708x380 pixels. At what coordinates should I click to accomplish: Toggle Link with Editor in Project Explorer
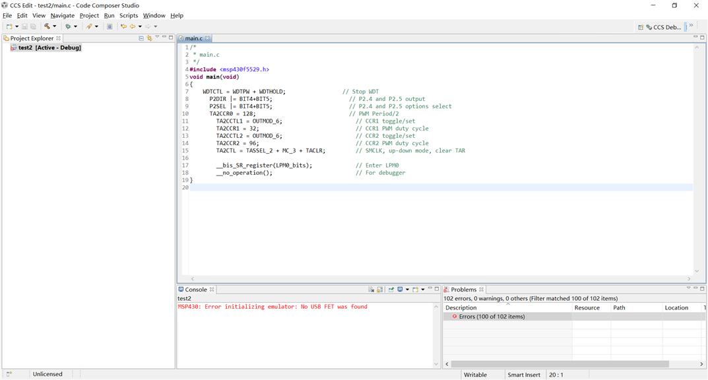tap(149, 38)
